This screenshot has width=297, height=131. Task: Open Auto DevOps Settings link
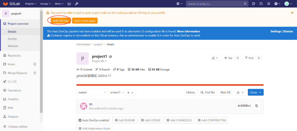pos(276,31)
